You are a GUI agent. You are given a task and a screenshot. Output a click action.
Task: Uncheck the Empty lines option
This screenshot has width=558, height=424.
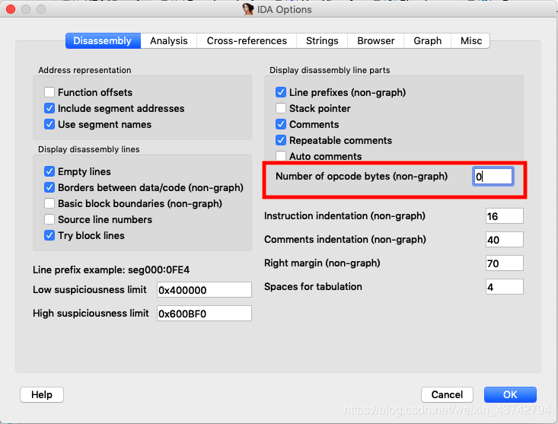(49, 171)
